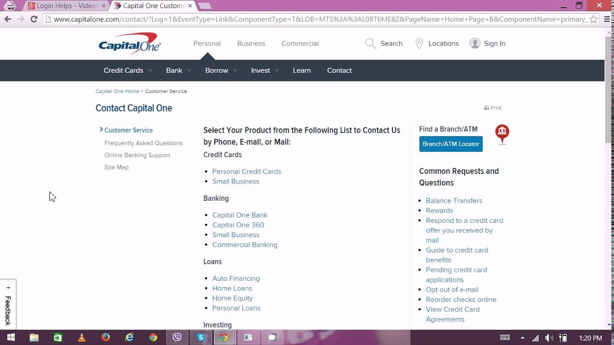Go back with browser back arrow

(8, 19)
